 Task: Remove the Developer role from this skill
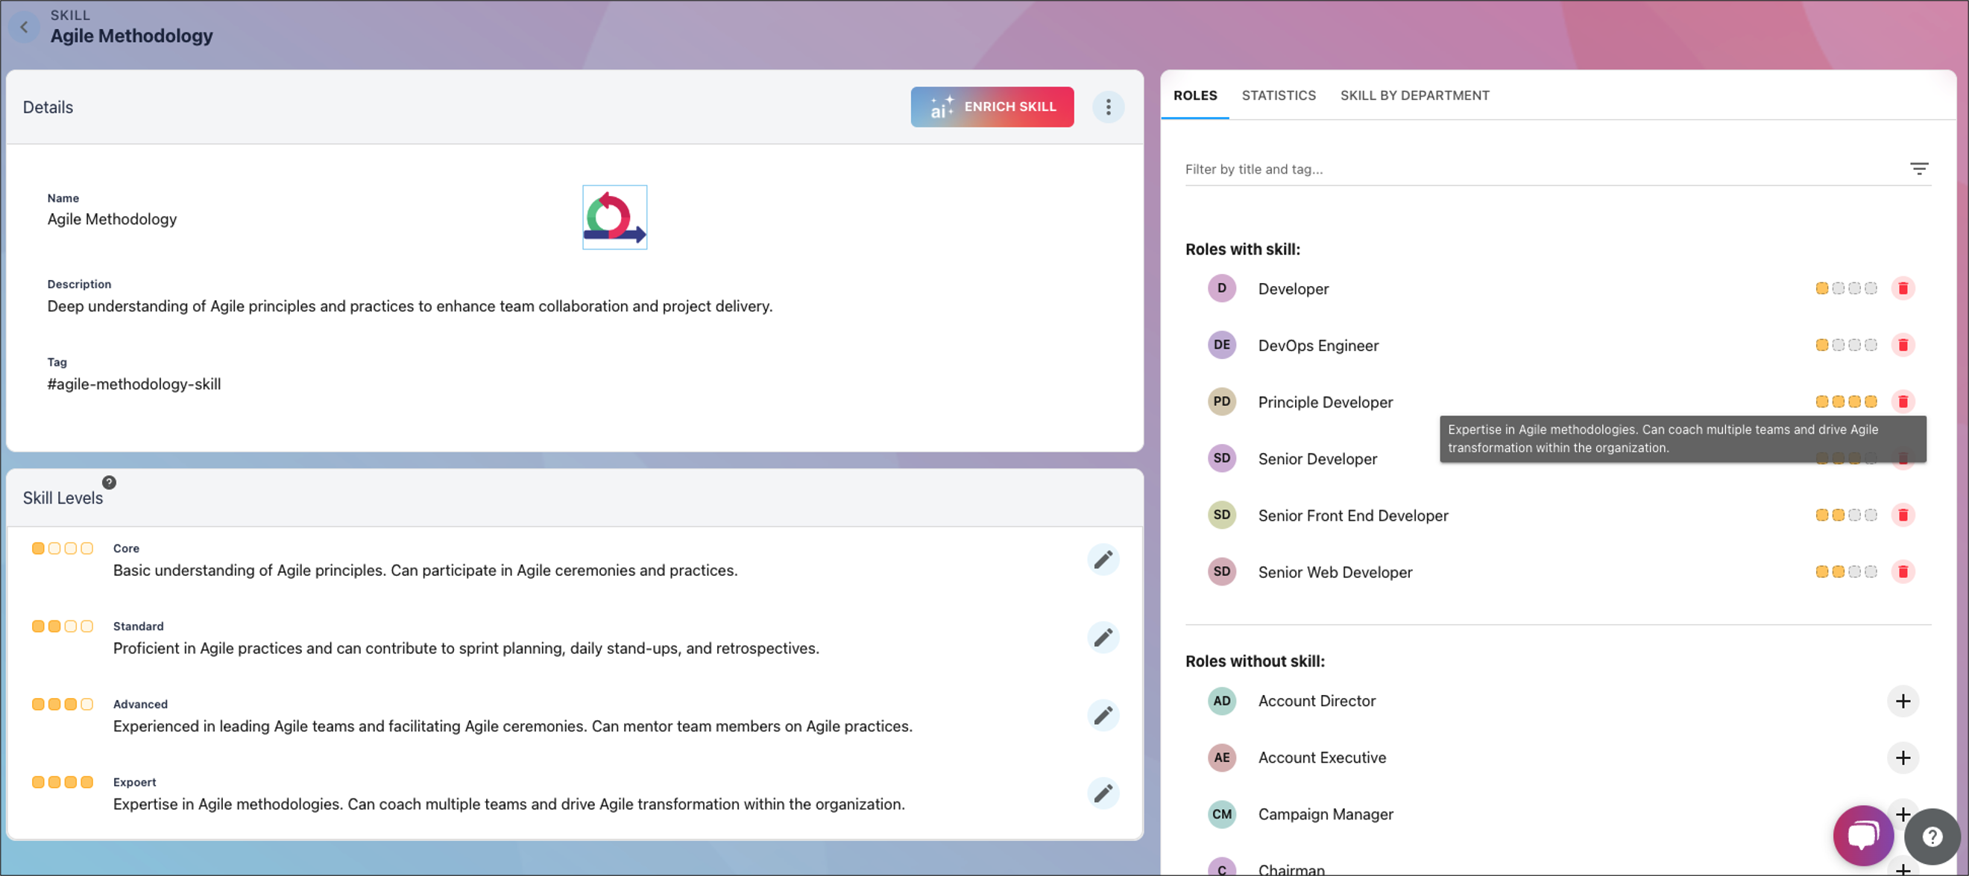(x=1903, y=289)
